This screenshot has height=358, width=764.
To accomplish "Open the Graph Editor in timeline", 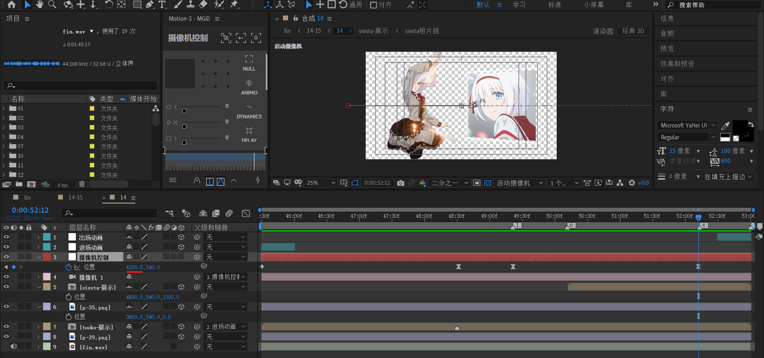I will coord(246,213).
